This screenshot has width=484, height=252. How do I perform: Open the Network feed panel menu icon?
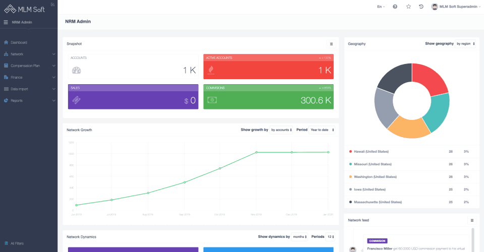472,220
